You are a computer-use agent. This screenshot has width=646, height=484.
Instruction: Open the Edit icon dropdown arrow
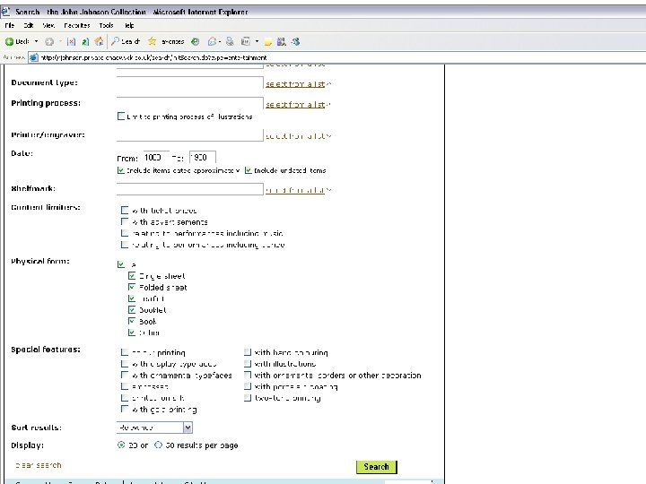pos(257,41)
